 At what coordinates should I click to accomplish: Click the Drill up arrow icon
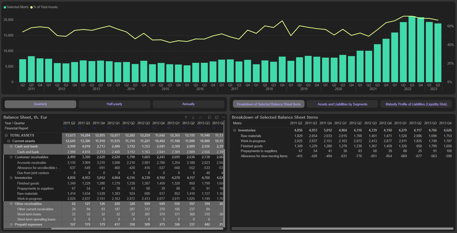[186, 117]
